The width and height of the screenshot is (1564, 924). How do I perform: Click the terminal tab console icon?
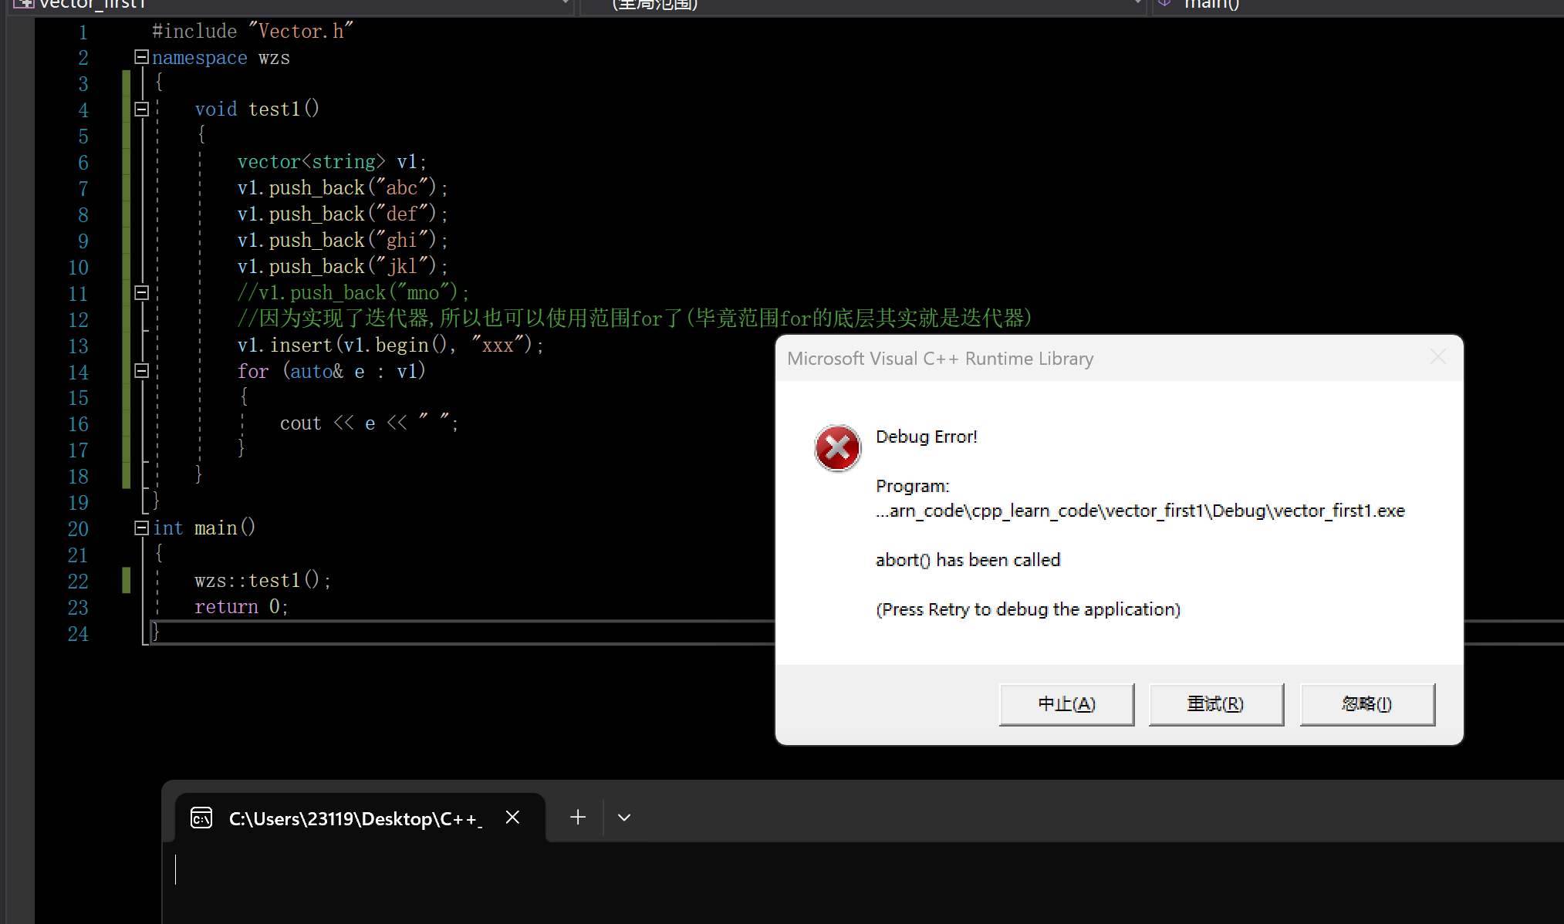[x=201, y=818]
